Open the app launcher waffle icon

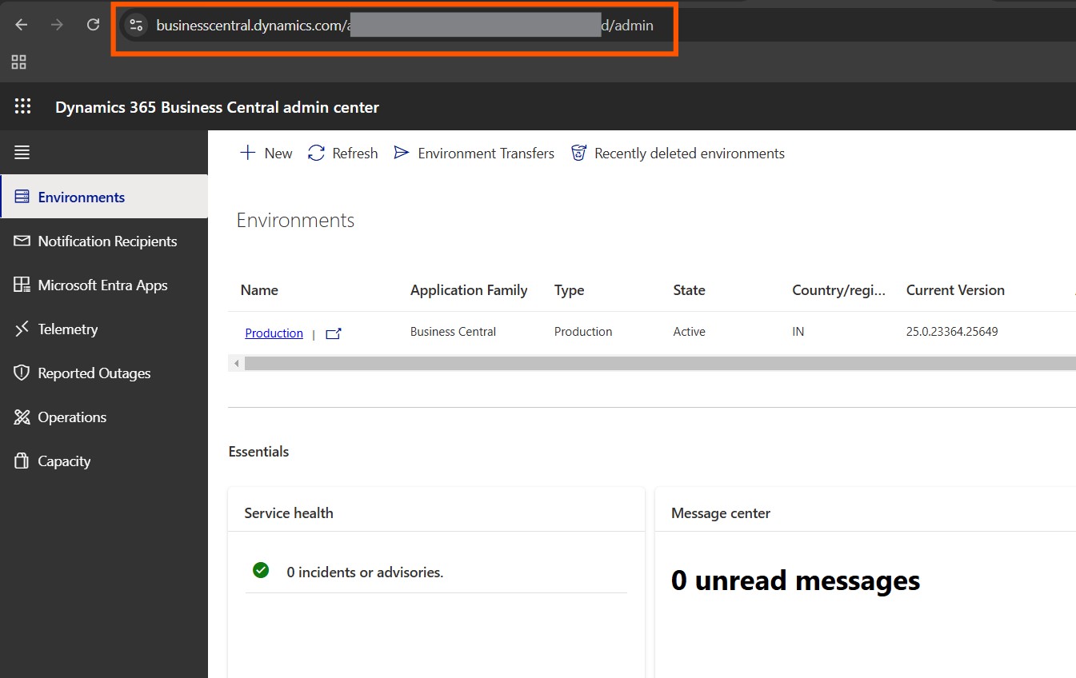22,106
